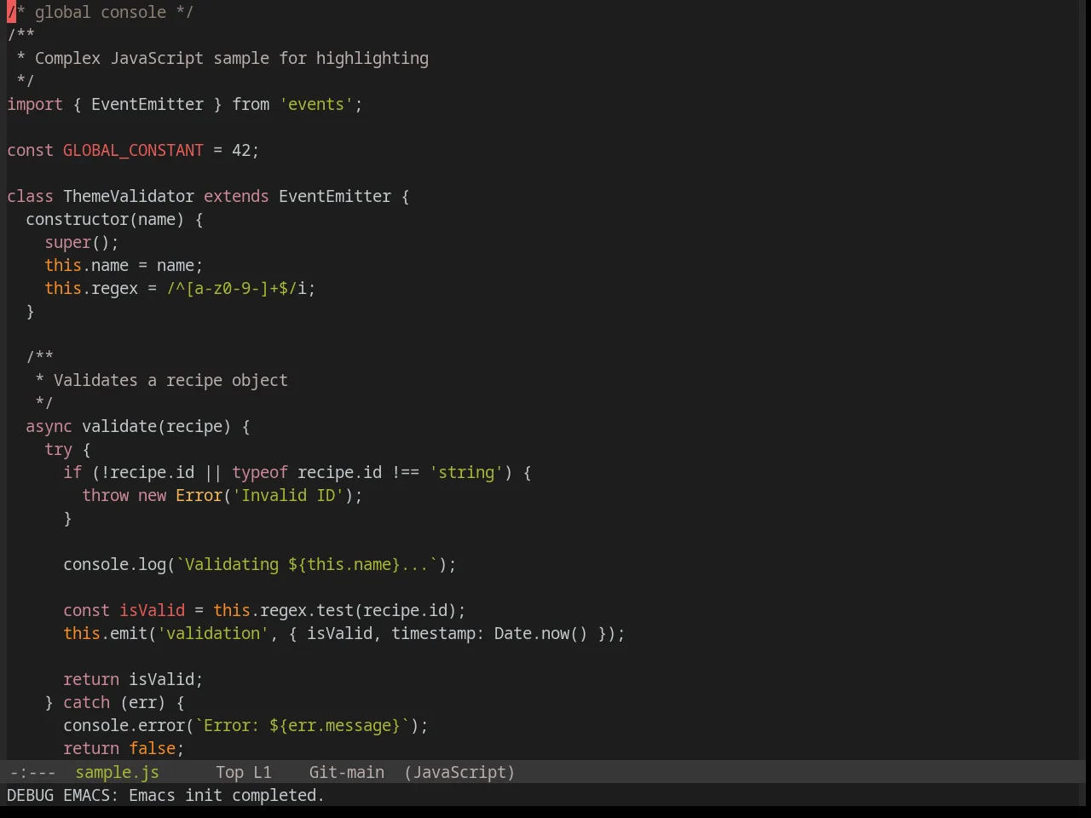Screen dimensions: 1091x818
Task: Click the 'Invalid ID' string
Action: click(x=288, y=495)
